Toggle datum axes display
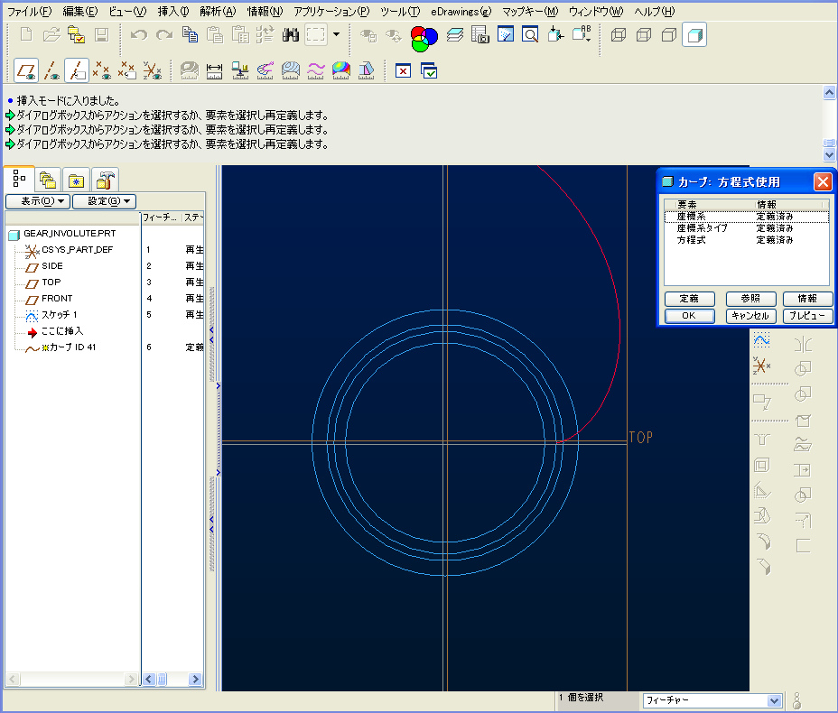The width and height of the screenshot is (838, 713). [x=52, y=69]
